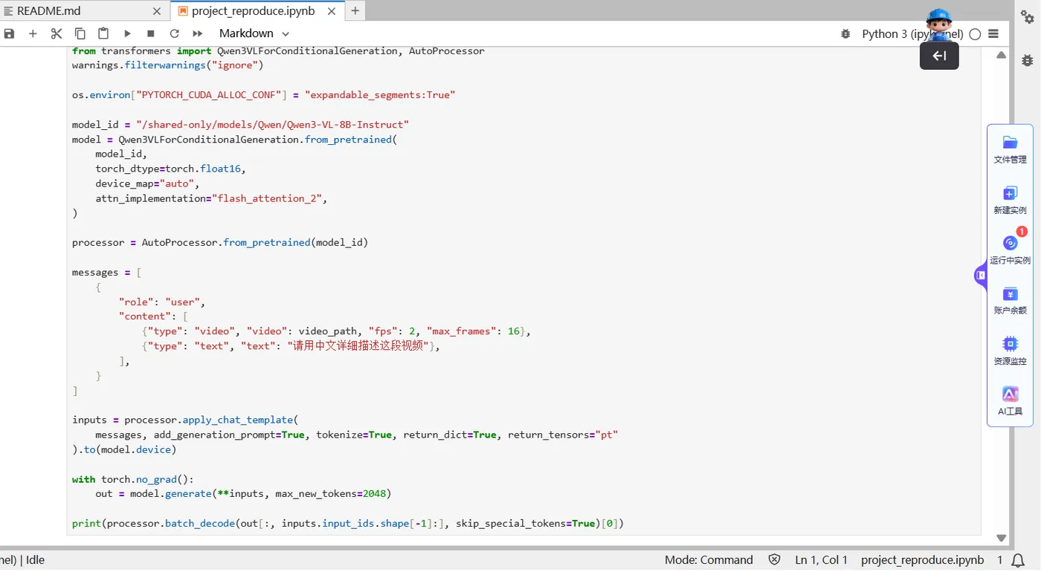This screenshot has width=1041, height=572.
Task: View running instances under 运行中实例
Action: coord(1010,250)
